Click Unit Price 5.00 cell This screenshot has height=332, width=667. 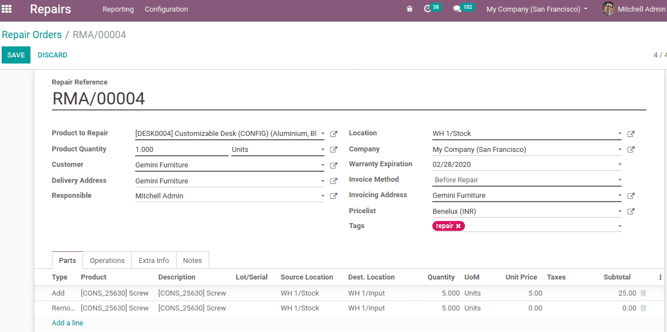(535, 293)
